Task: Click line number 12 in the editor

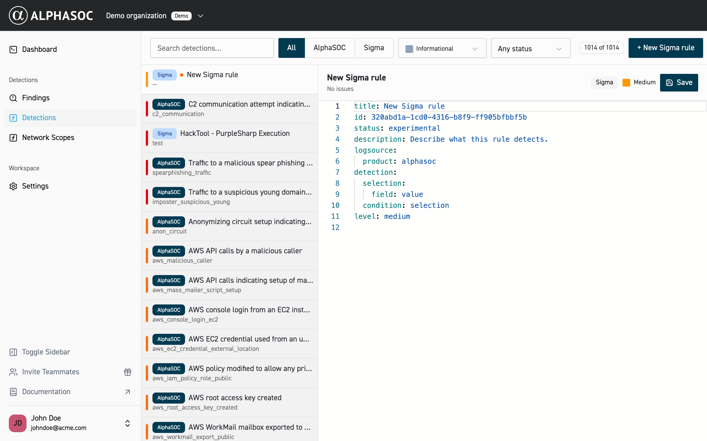Action: coord(335,227)
